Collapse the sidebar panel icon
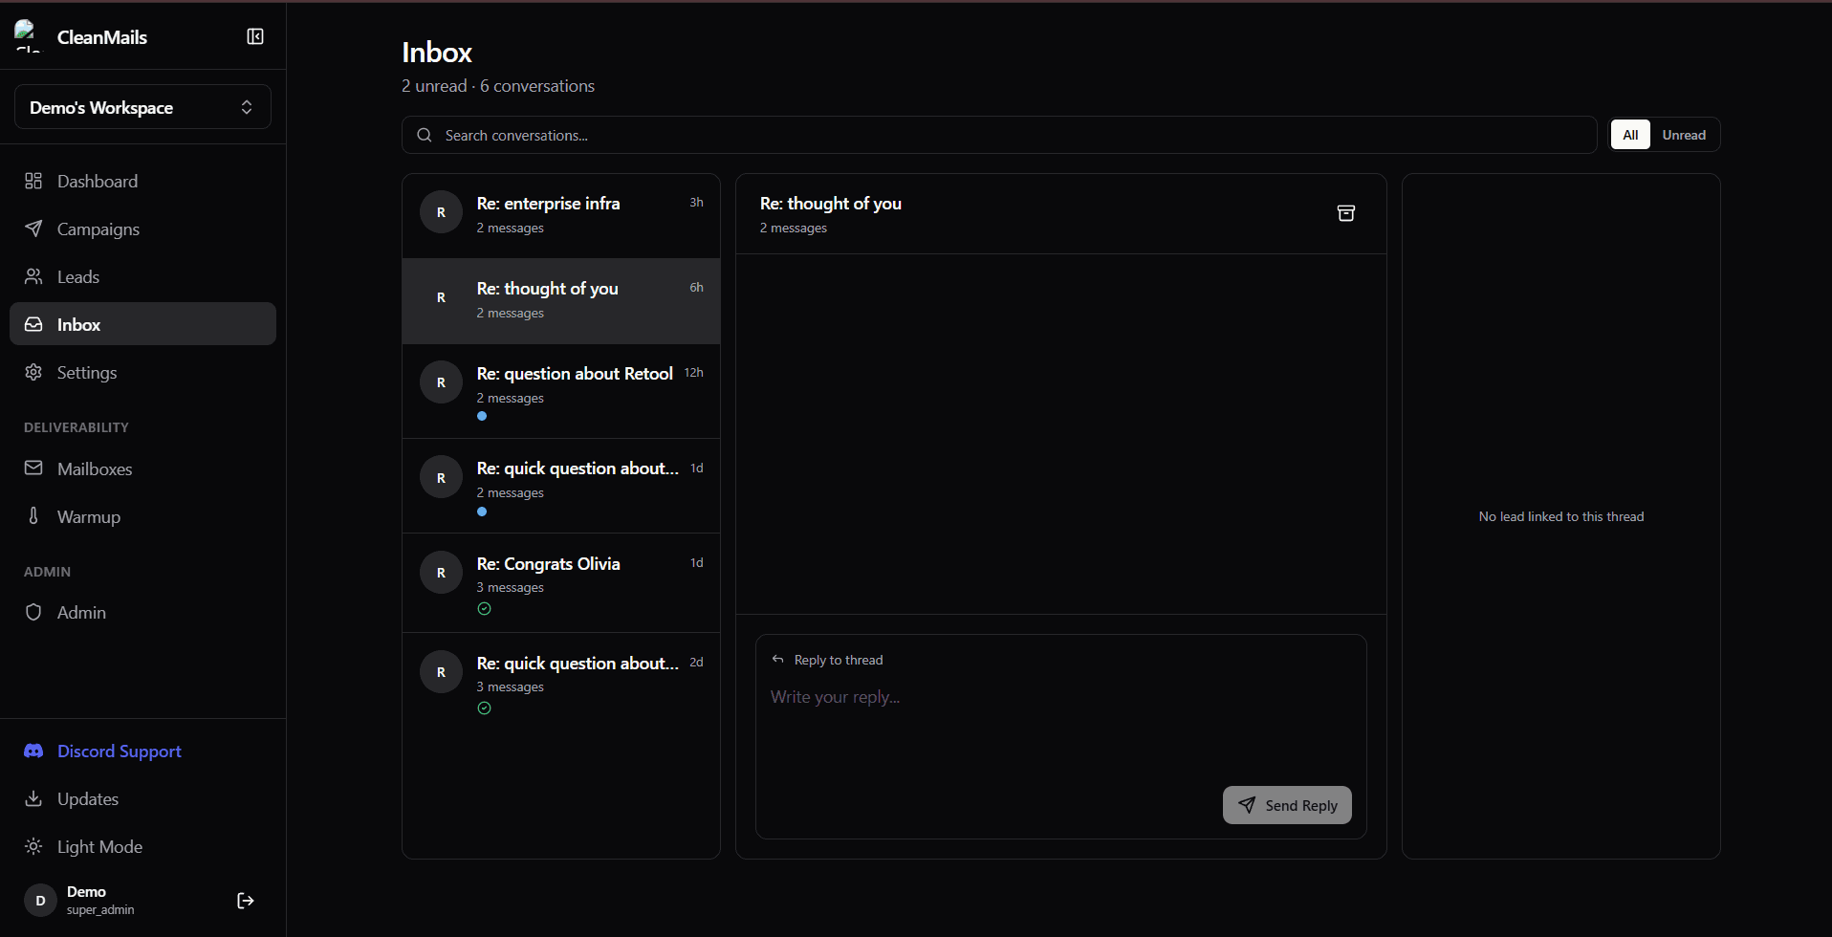This screenshot has height=937, width=1832. (255, 36)
